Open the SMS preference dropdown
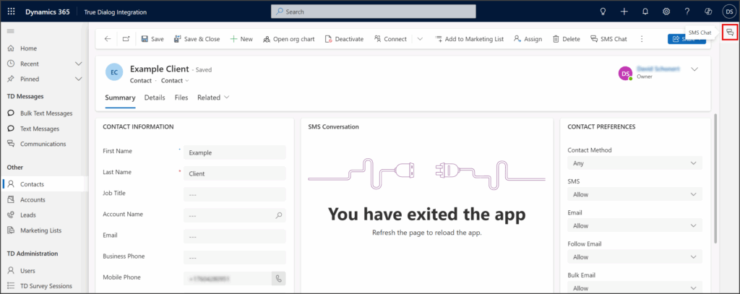The image size is (740, 294). [x=634, y=194]
